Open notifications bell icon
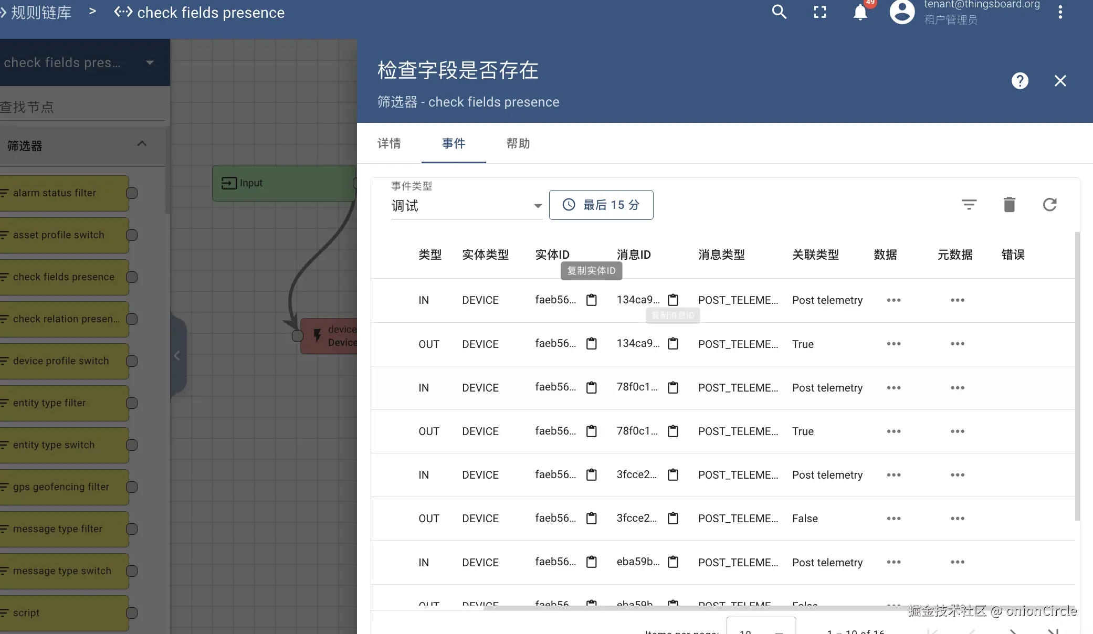Image resolution: width=1093 pixels, height=634 pixels. coord(860,12)
